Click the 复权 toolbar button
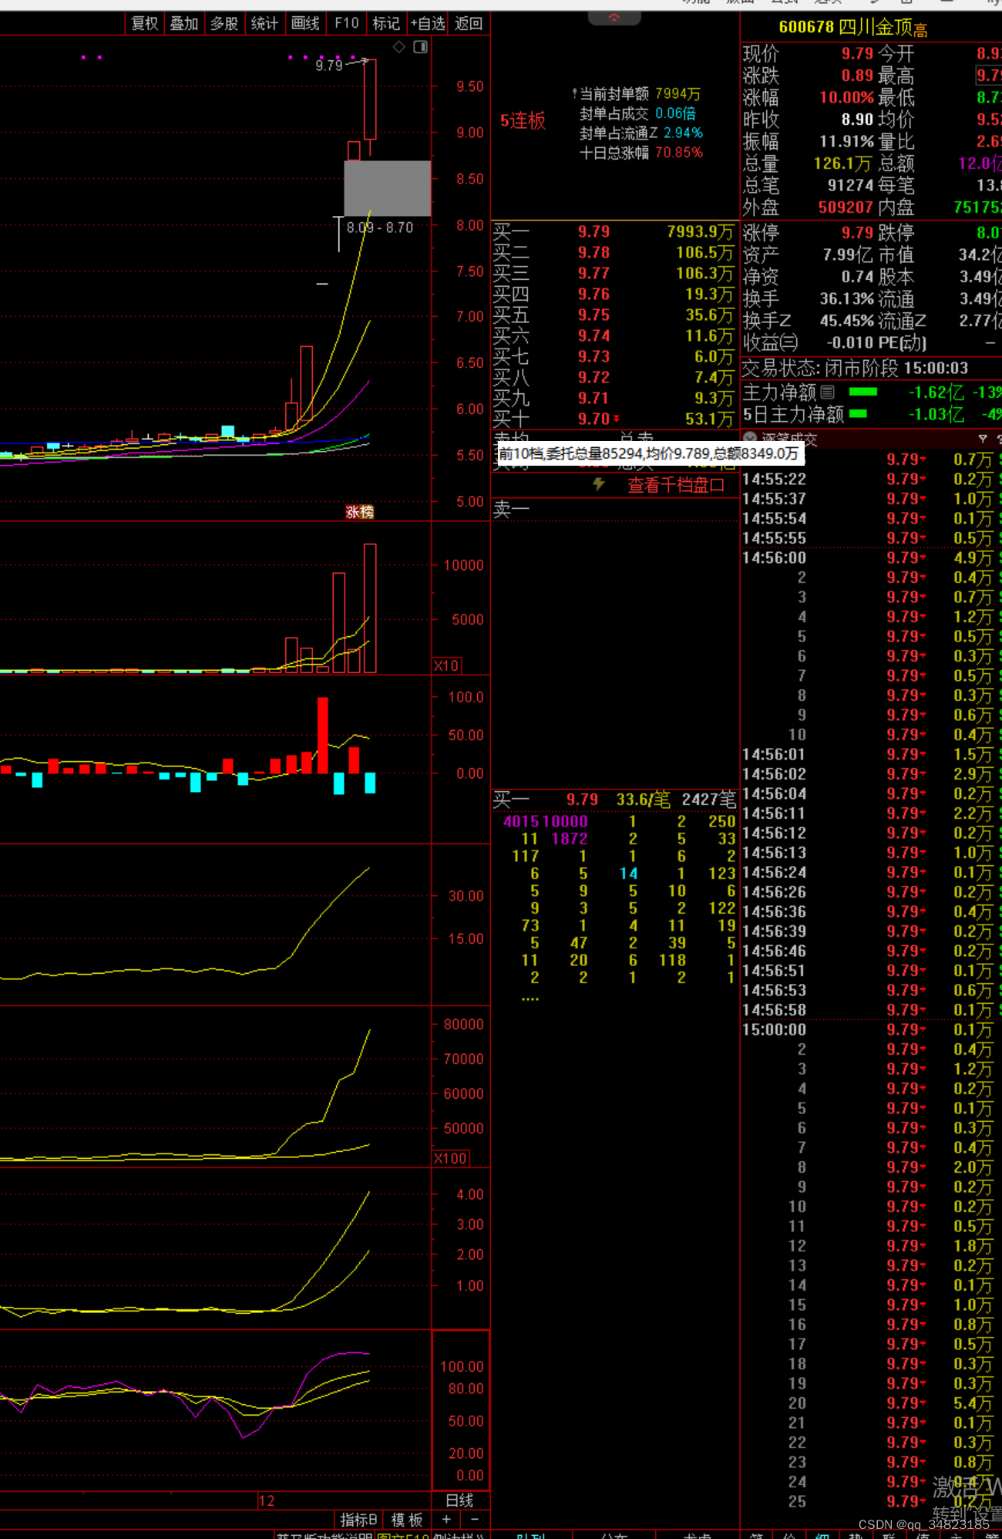 [x=145, y=24]
